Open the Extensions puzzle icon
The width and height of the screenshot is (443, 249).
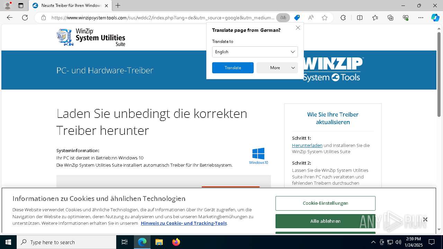click(x=343, y=18)
